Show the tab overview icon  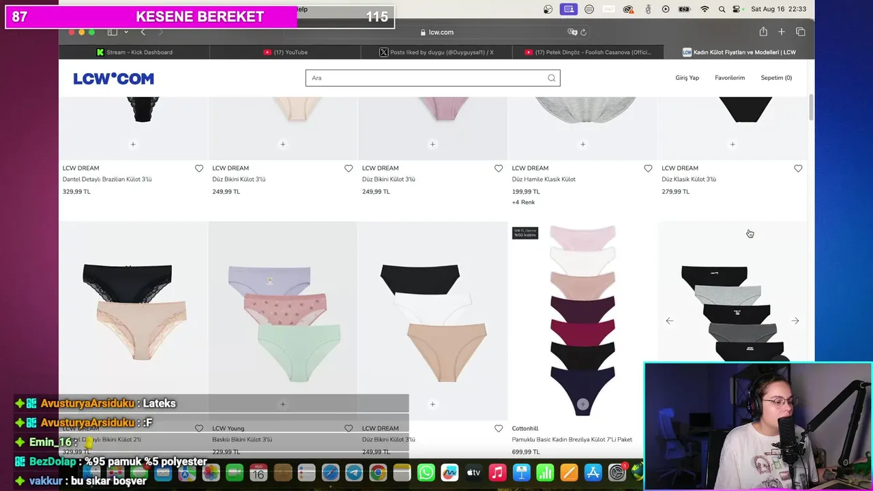click(801, 32)
